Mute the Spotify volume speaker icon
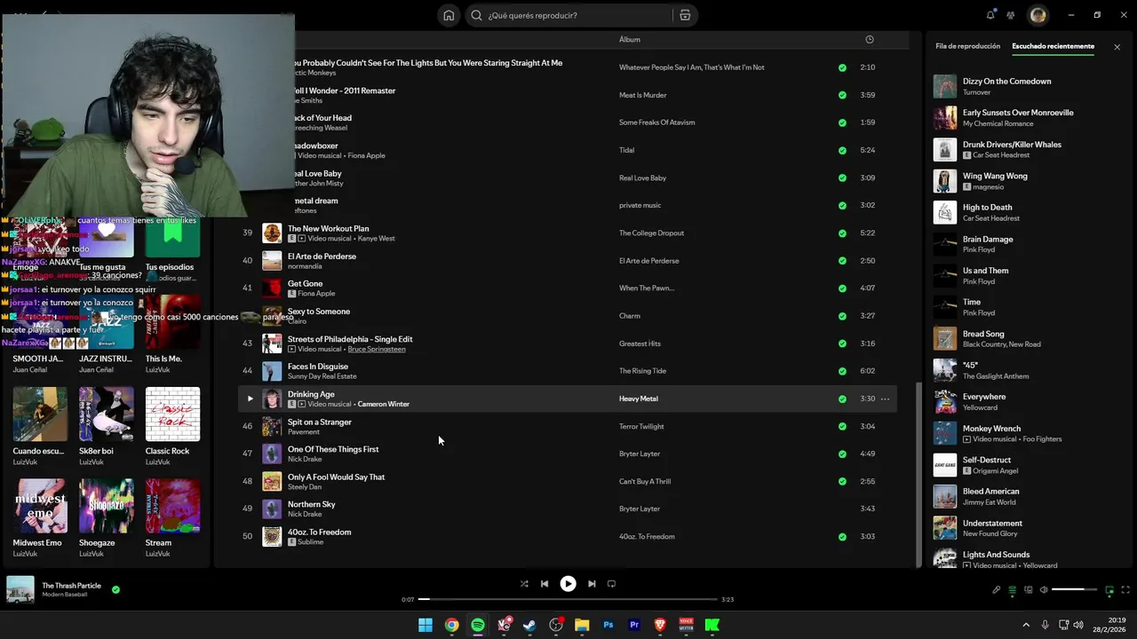This screenshot has height=639, width=1137. [1044, 590]
